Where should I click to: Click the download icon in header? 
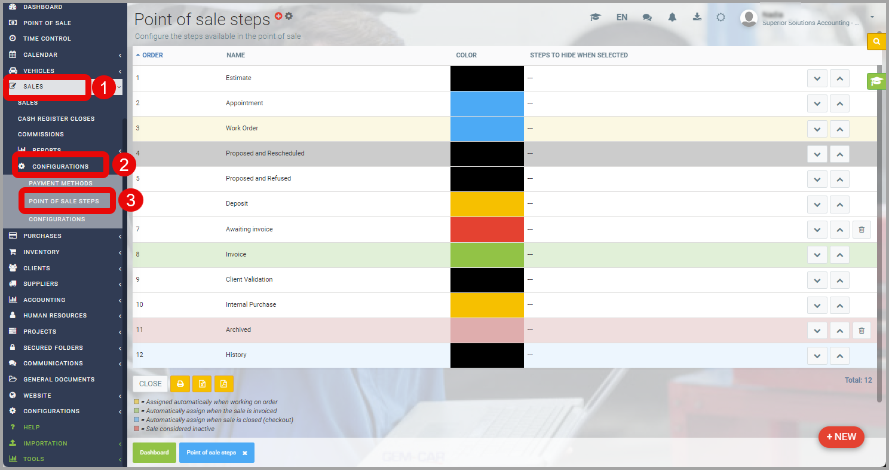click(x=697, y=17)
